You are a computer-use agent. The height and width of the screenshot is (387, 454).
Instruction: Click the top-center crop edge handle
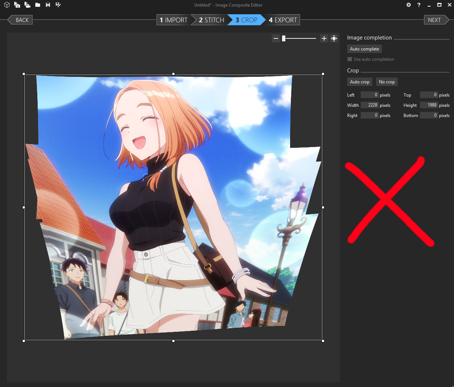tap(173, 74)
